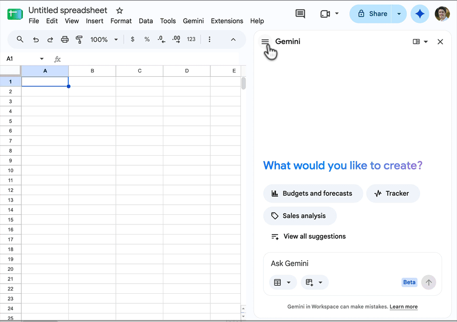This screenshot has height=322, width=457.
Task: Star the Untitled spreadsheet
Action: 120,11
